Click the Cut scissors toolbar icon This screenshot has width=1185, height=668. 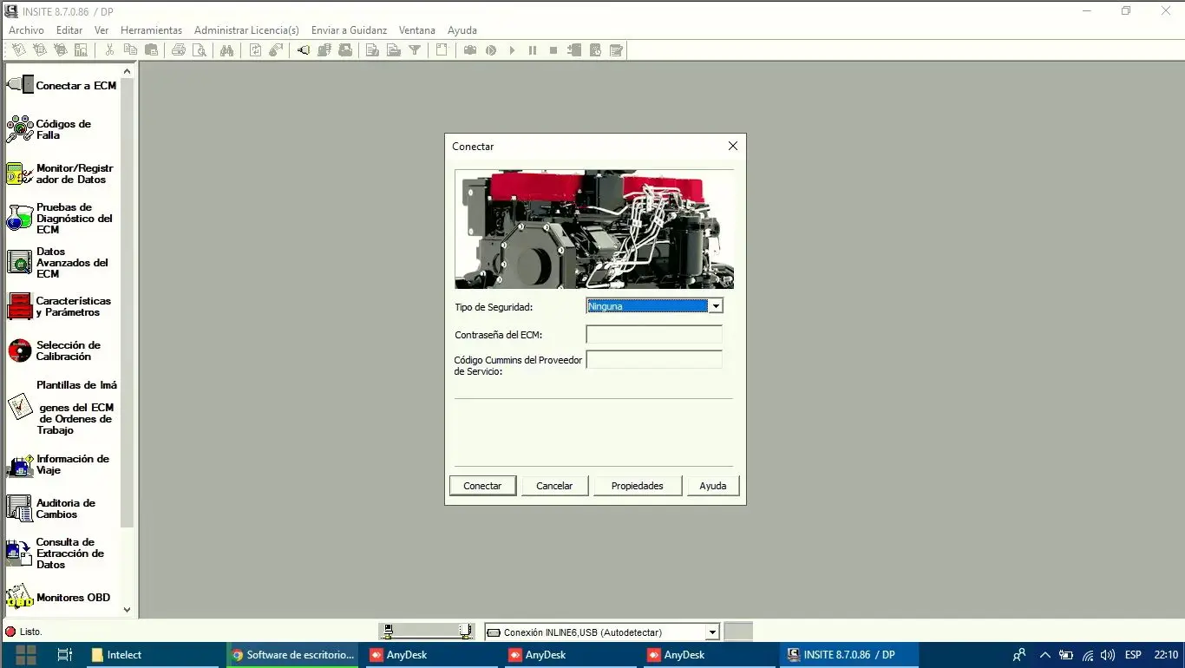pos(109,50)
